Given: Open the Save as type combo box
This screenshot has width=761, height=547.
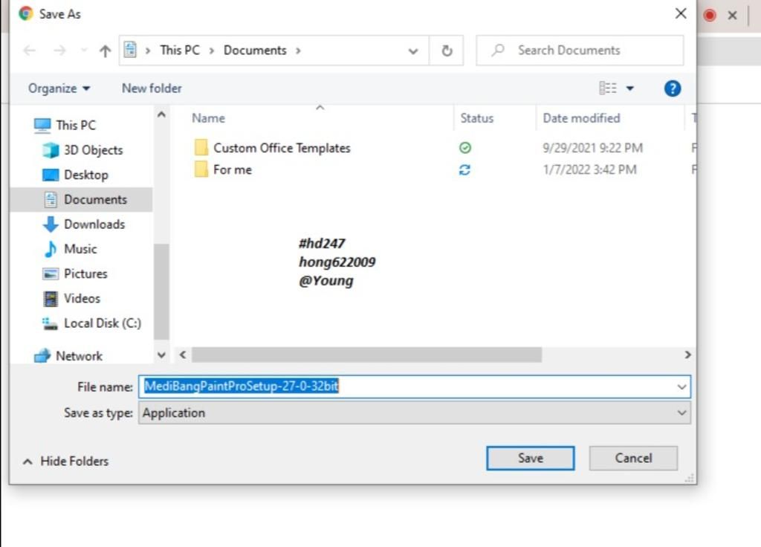Looking at the screenshot, I should pos(414,413).
